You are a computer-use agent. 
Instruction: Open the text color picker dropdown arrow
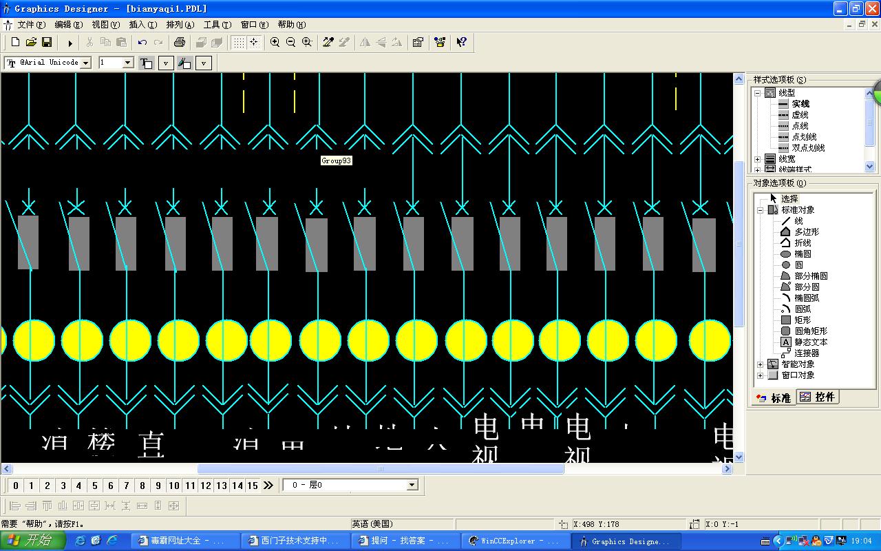pos(166,63)
